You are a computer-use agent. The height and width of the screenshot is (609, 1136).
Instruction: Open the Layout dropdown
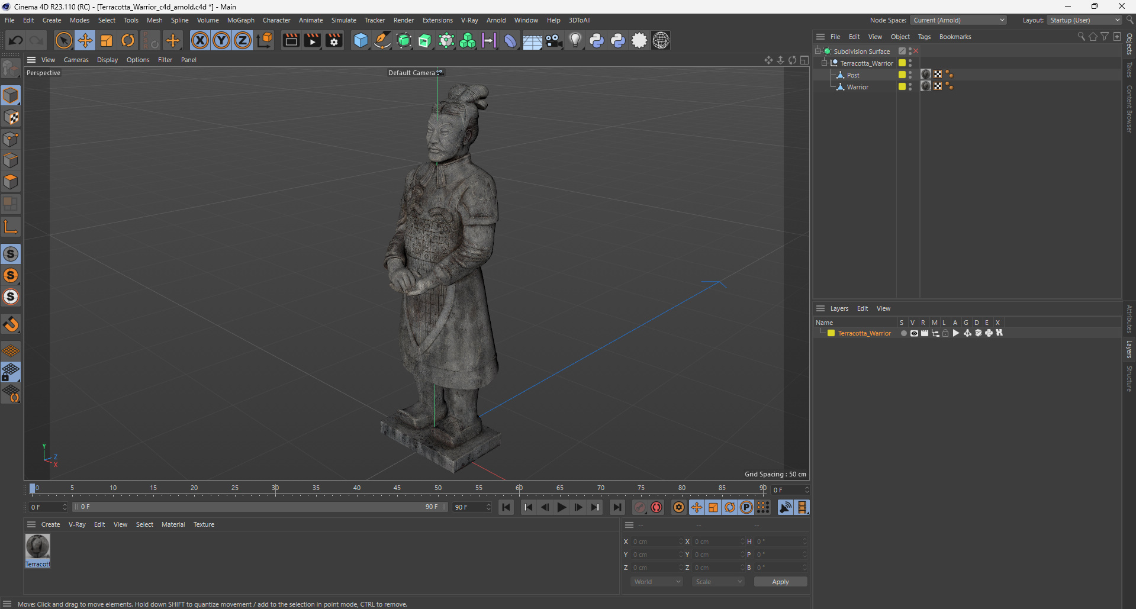click(1084, 20)
